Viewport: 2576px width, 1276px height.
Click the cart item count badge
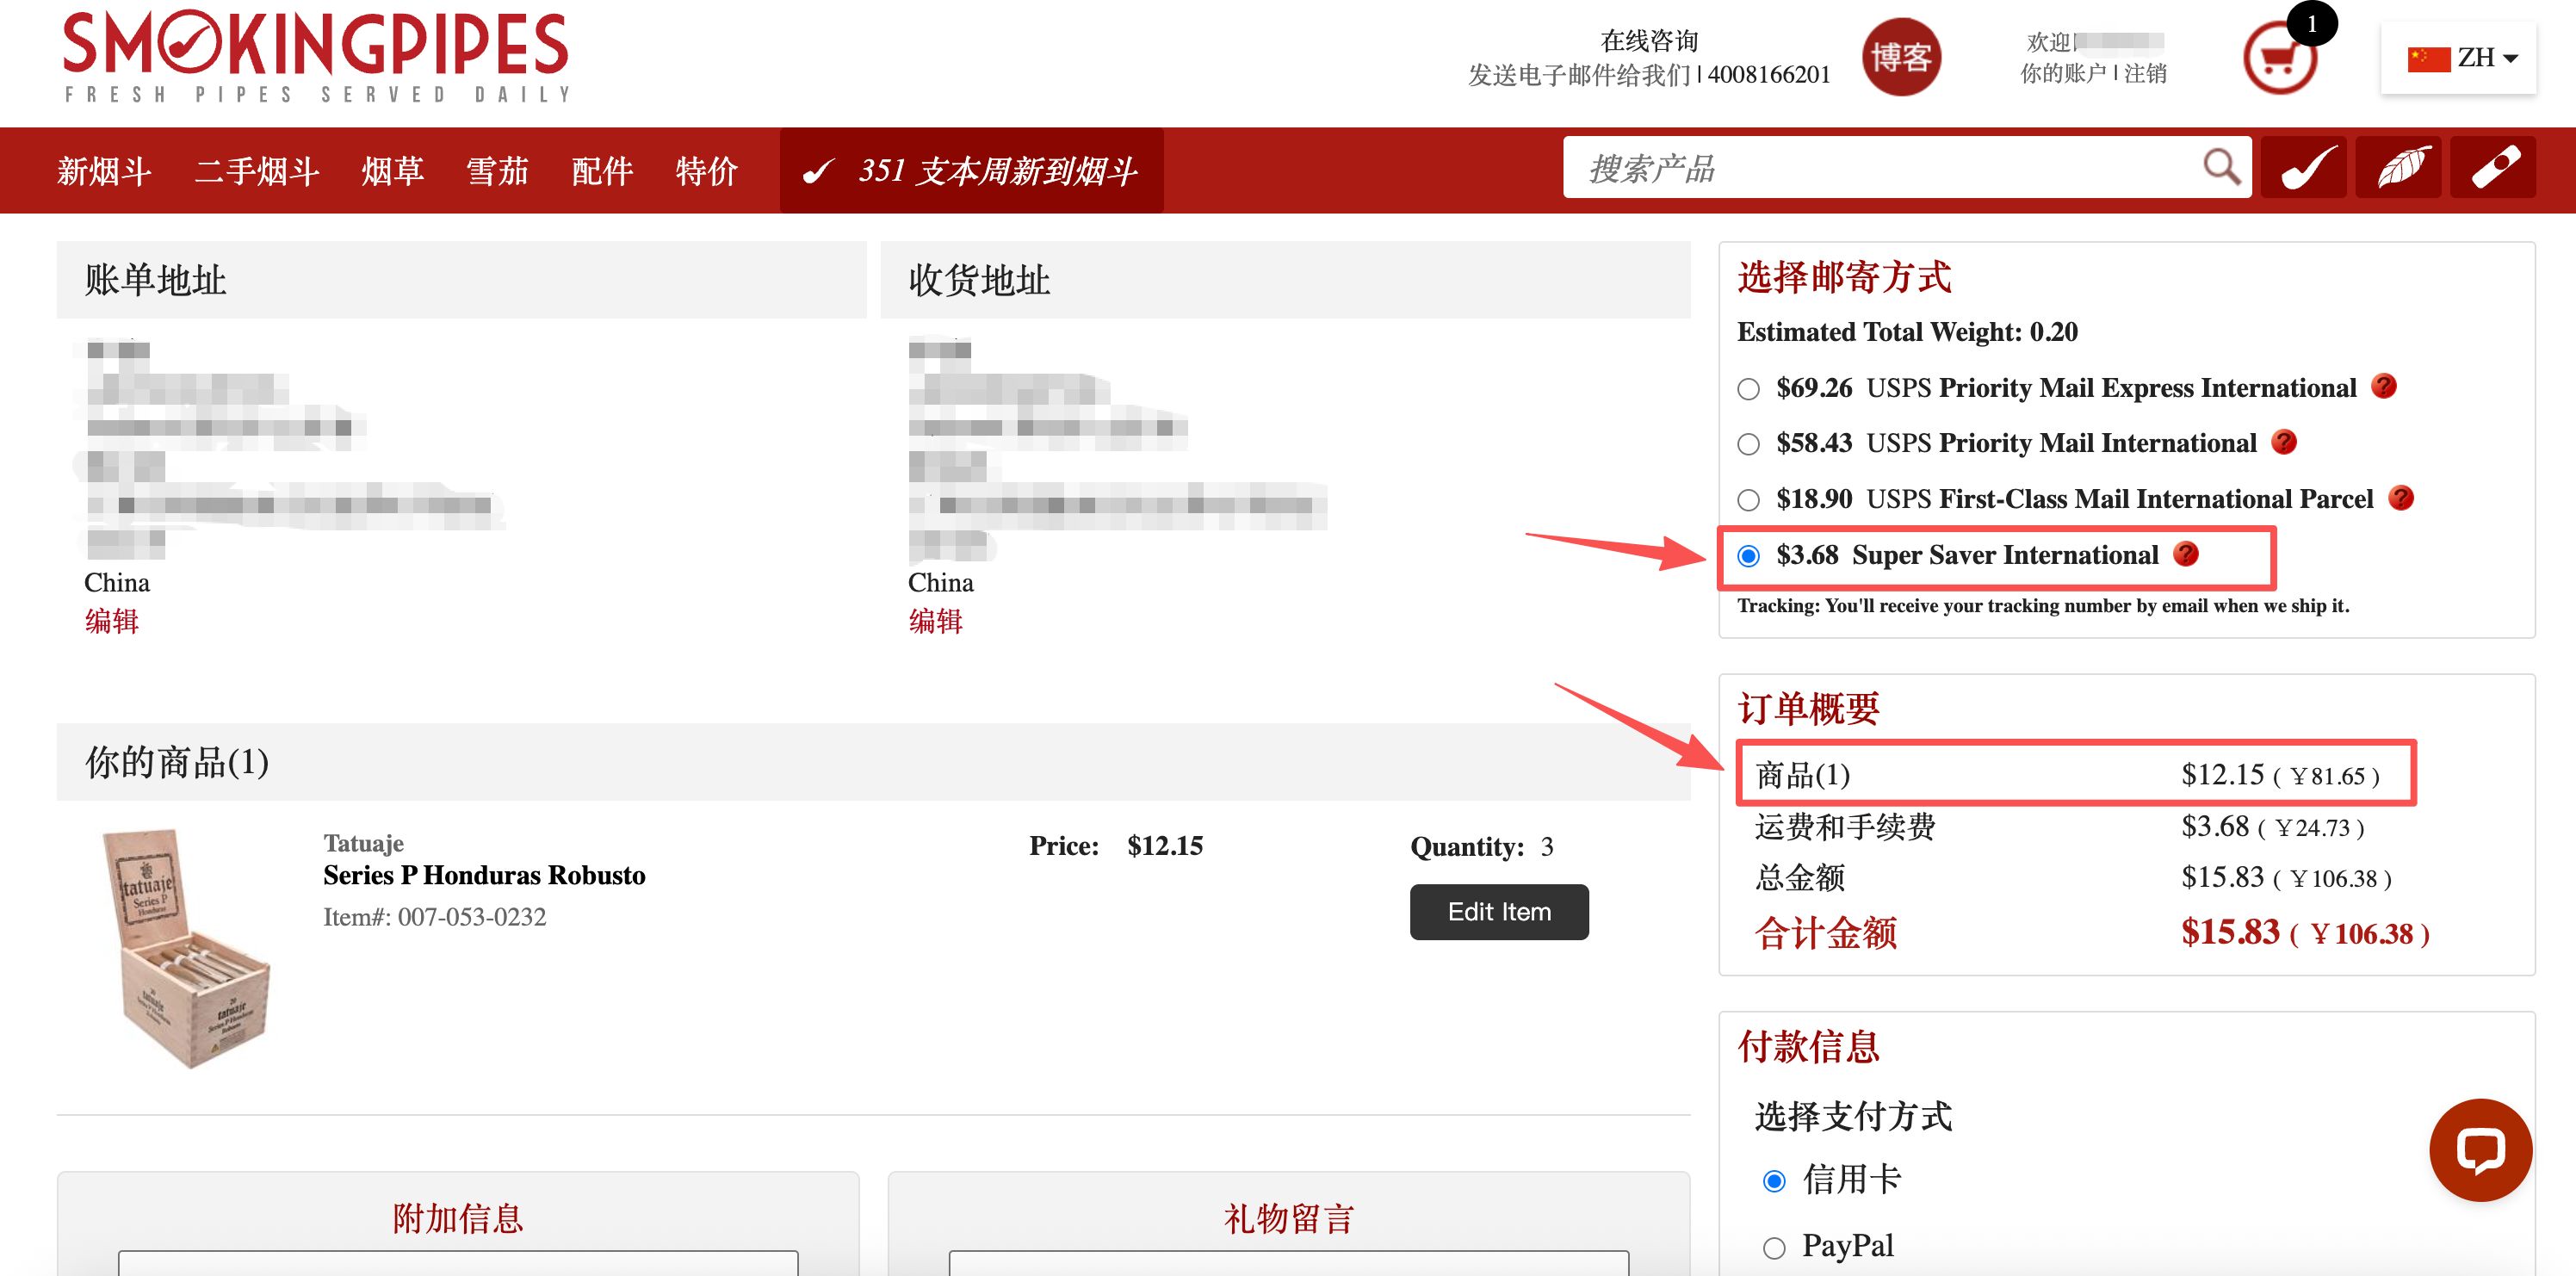(x=2311, y=23)
